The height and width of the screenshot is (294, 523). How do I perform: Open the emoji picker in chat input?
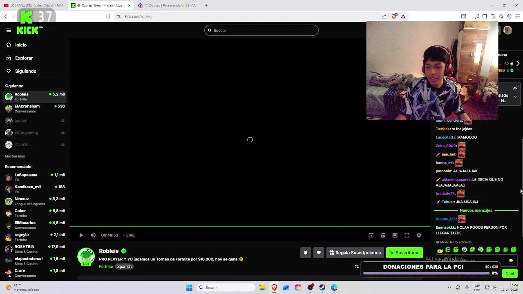click(511, 261)
